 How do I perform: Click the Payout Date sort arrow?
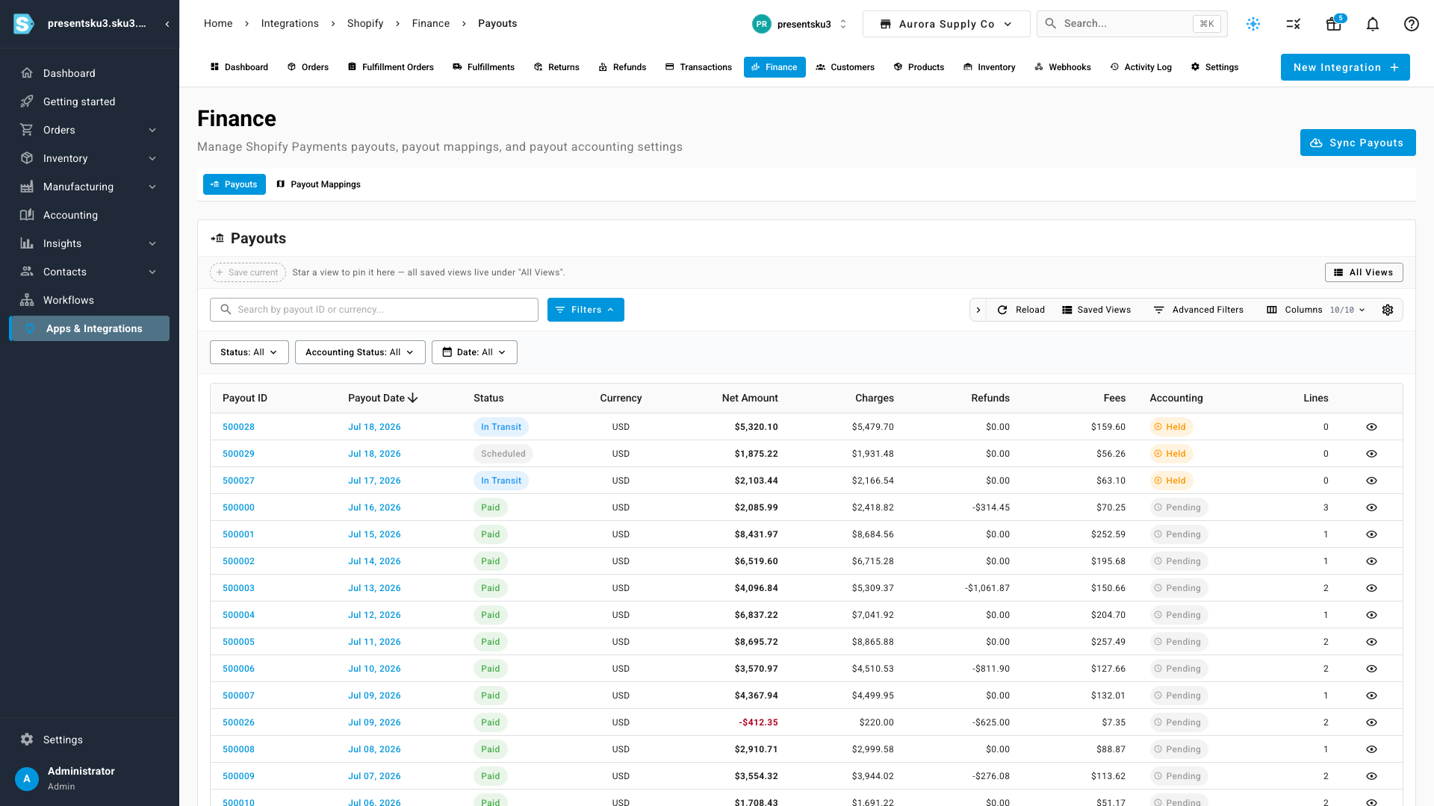coord(413,398)
